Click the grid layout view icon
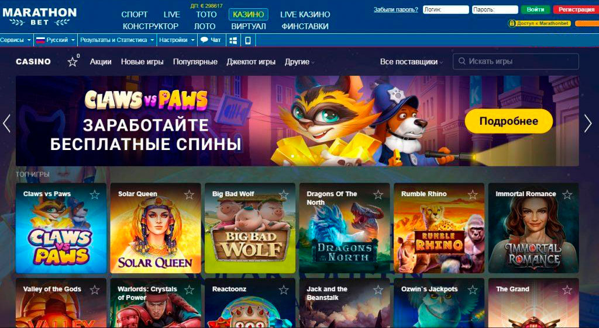599x328 pixels. (233, 40)
